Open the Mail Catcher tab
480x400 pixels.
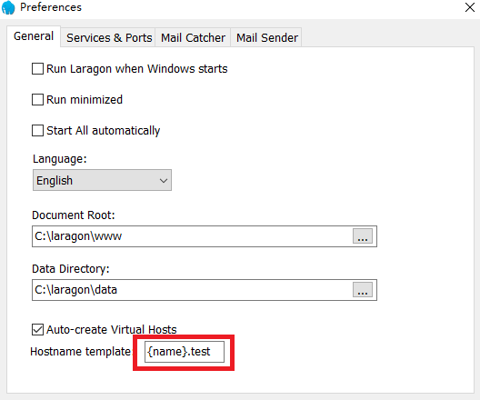193,37
